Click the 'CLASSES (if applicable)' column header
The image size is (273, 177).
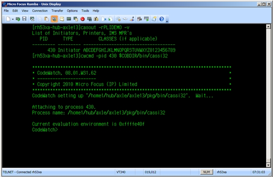tap(128, 39)
